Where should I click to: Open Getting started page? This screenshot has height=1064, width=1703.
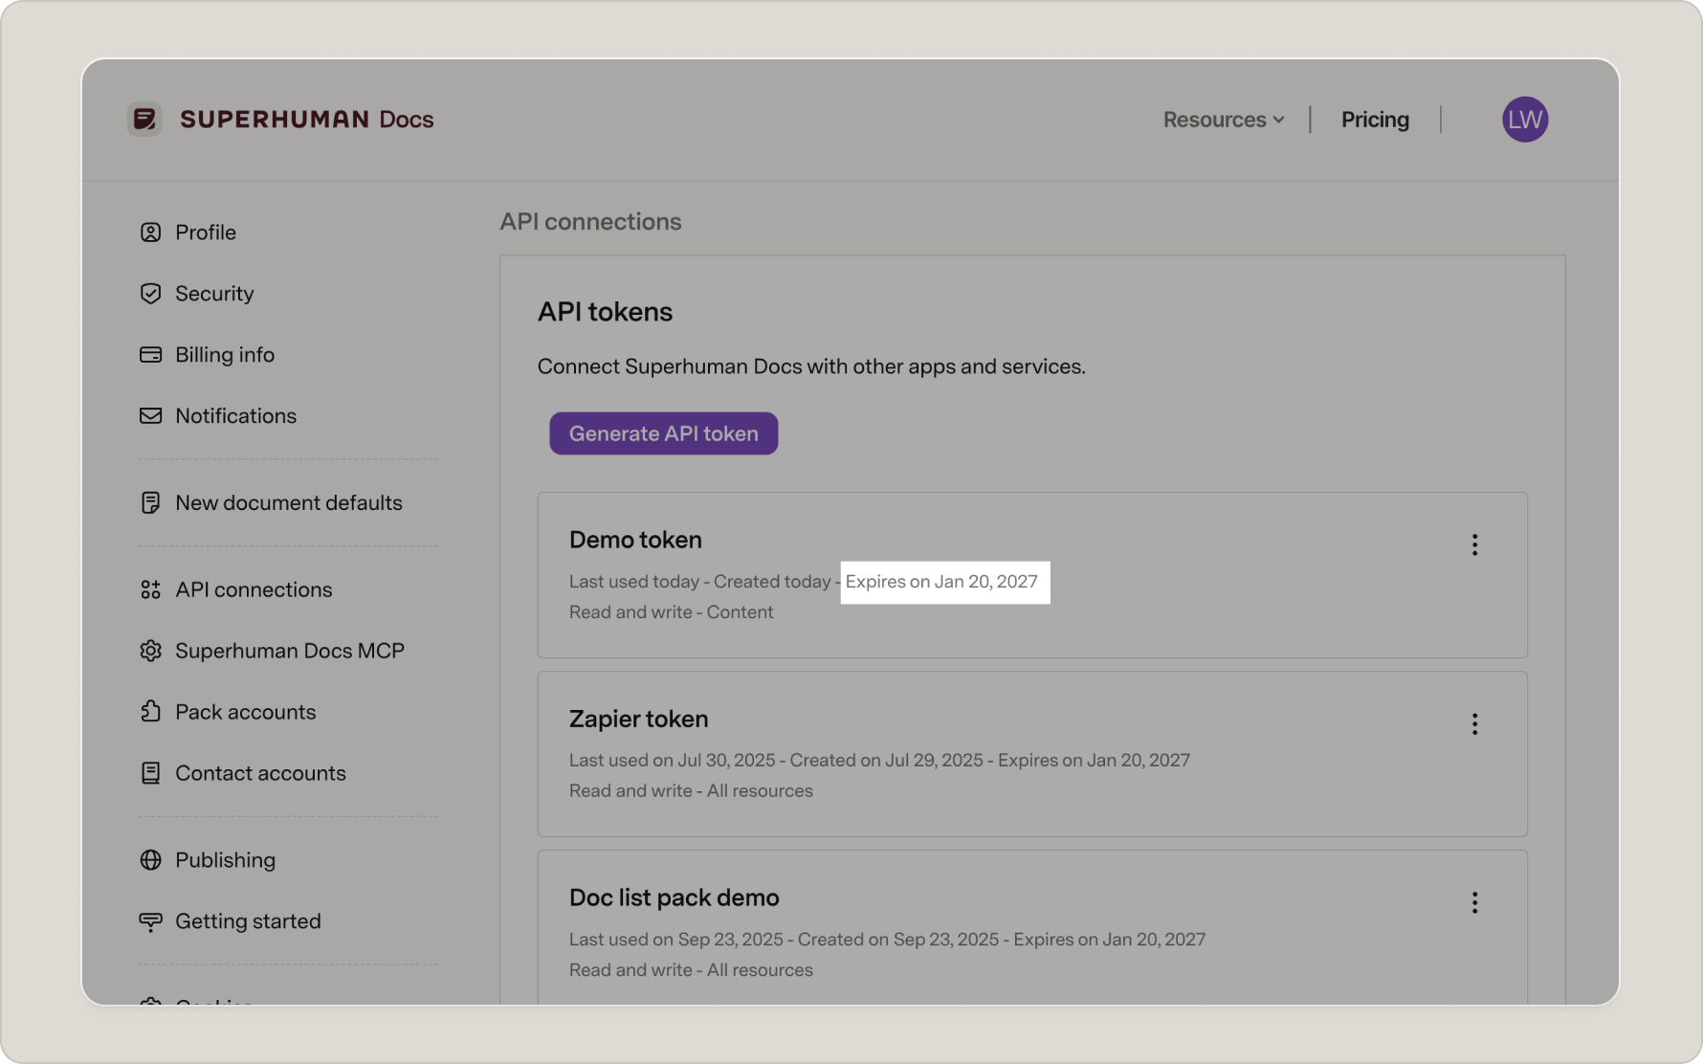pos(248,921)
